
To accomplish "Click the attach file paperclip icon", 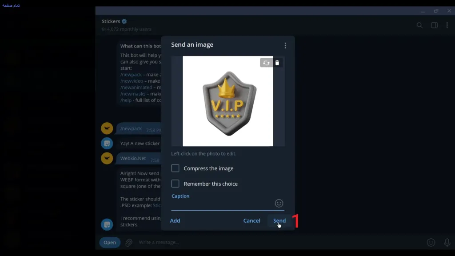I will [129, 243].
